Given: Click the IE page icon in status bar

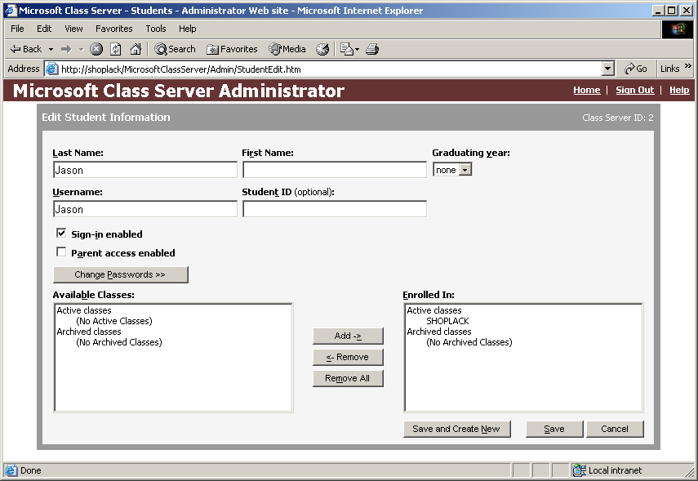Looking at the screenshot, I should click(11, 470).
